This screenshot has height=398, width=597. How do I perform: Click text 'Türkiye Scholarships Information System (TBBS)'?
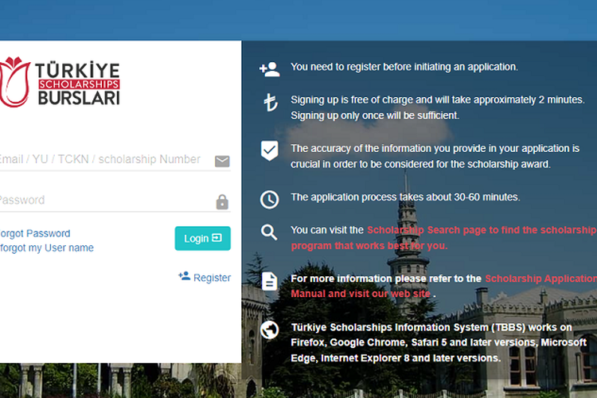tap(408, 327)
